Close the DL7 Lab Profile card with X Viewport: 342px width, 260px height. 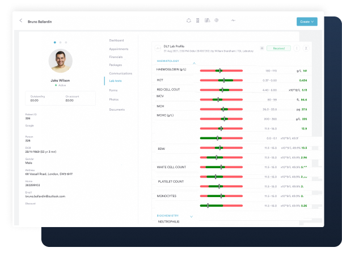point(306,48)
